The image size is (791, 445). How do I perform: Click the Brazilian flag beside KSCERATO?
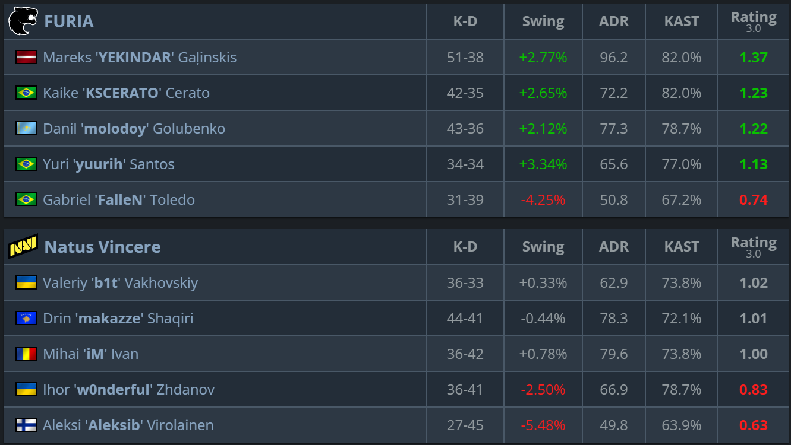coord(26,93)
